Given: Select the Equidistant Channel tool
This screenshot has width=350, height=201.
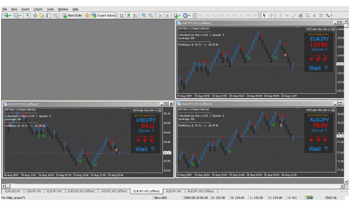Looking at the screenshot, I should [x=301, y=16].
